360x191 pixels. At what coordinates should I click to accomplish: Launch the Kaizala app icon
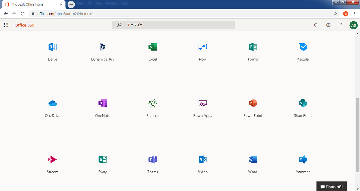pyautogui.click(x=303, y=47)
